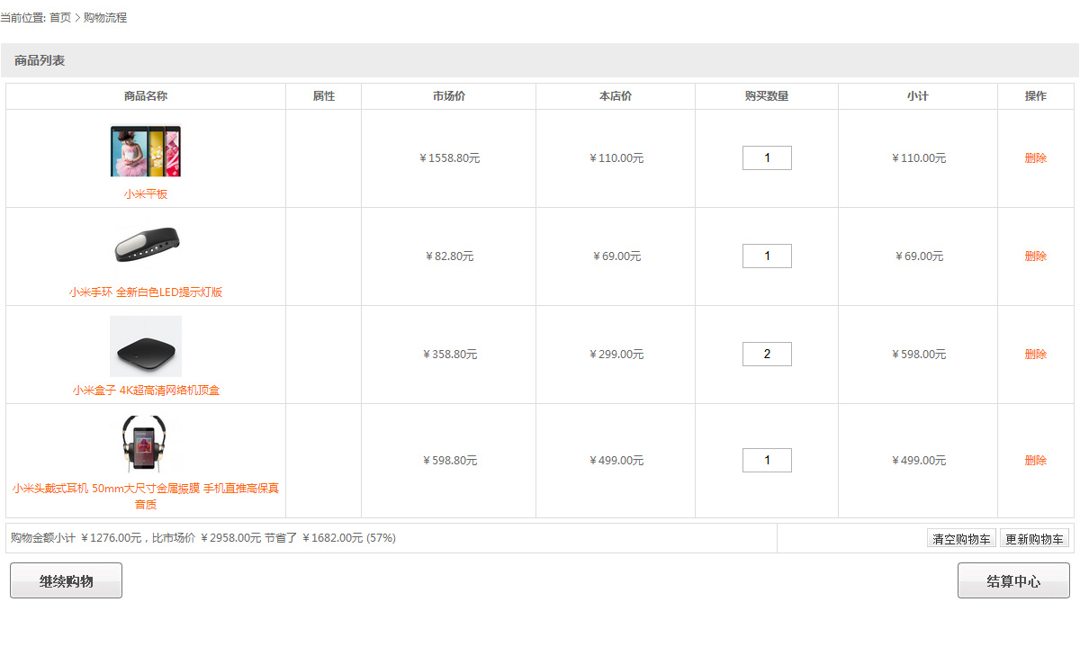This screenshot has width=1080, height=647.
Task: Click market price ￥1558.80元
Action: pos(449,158)
